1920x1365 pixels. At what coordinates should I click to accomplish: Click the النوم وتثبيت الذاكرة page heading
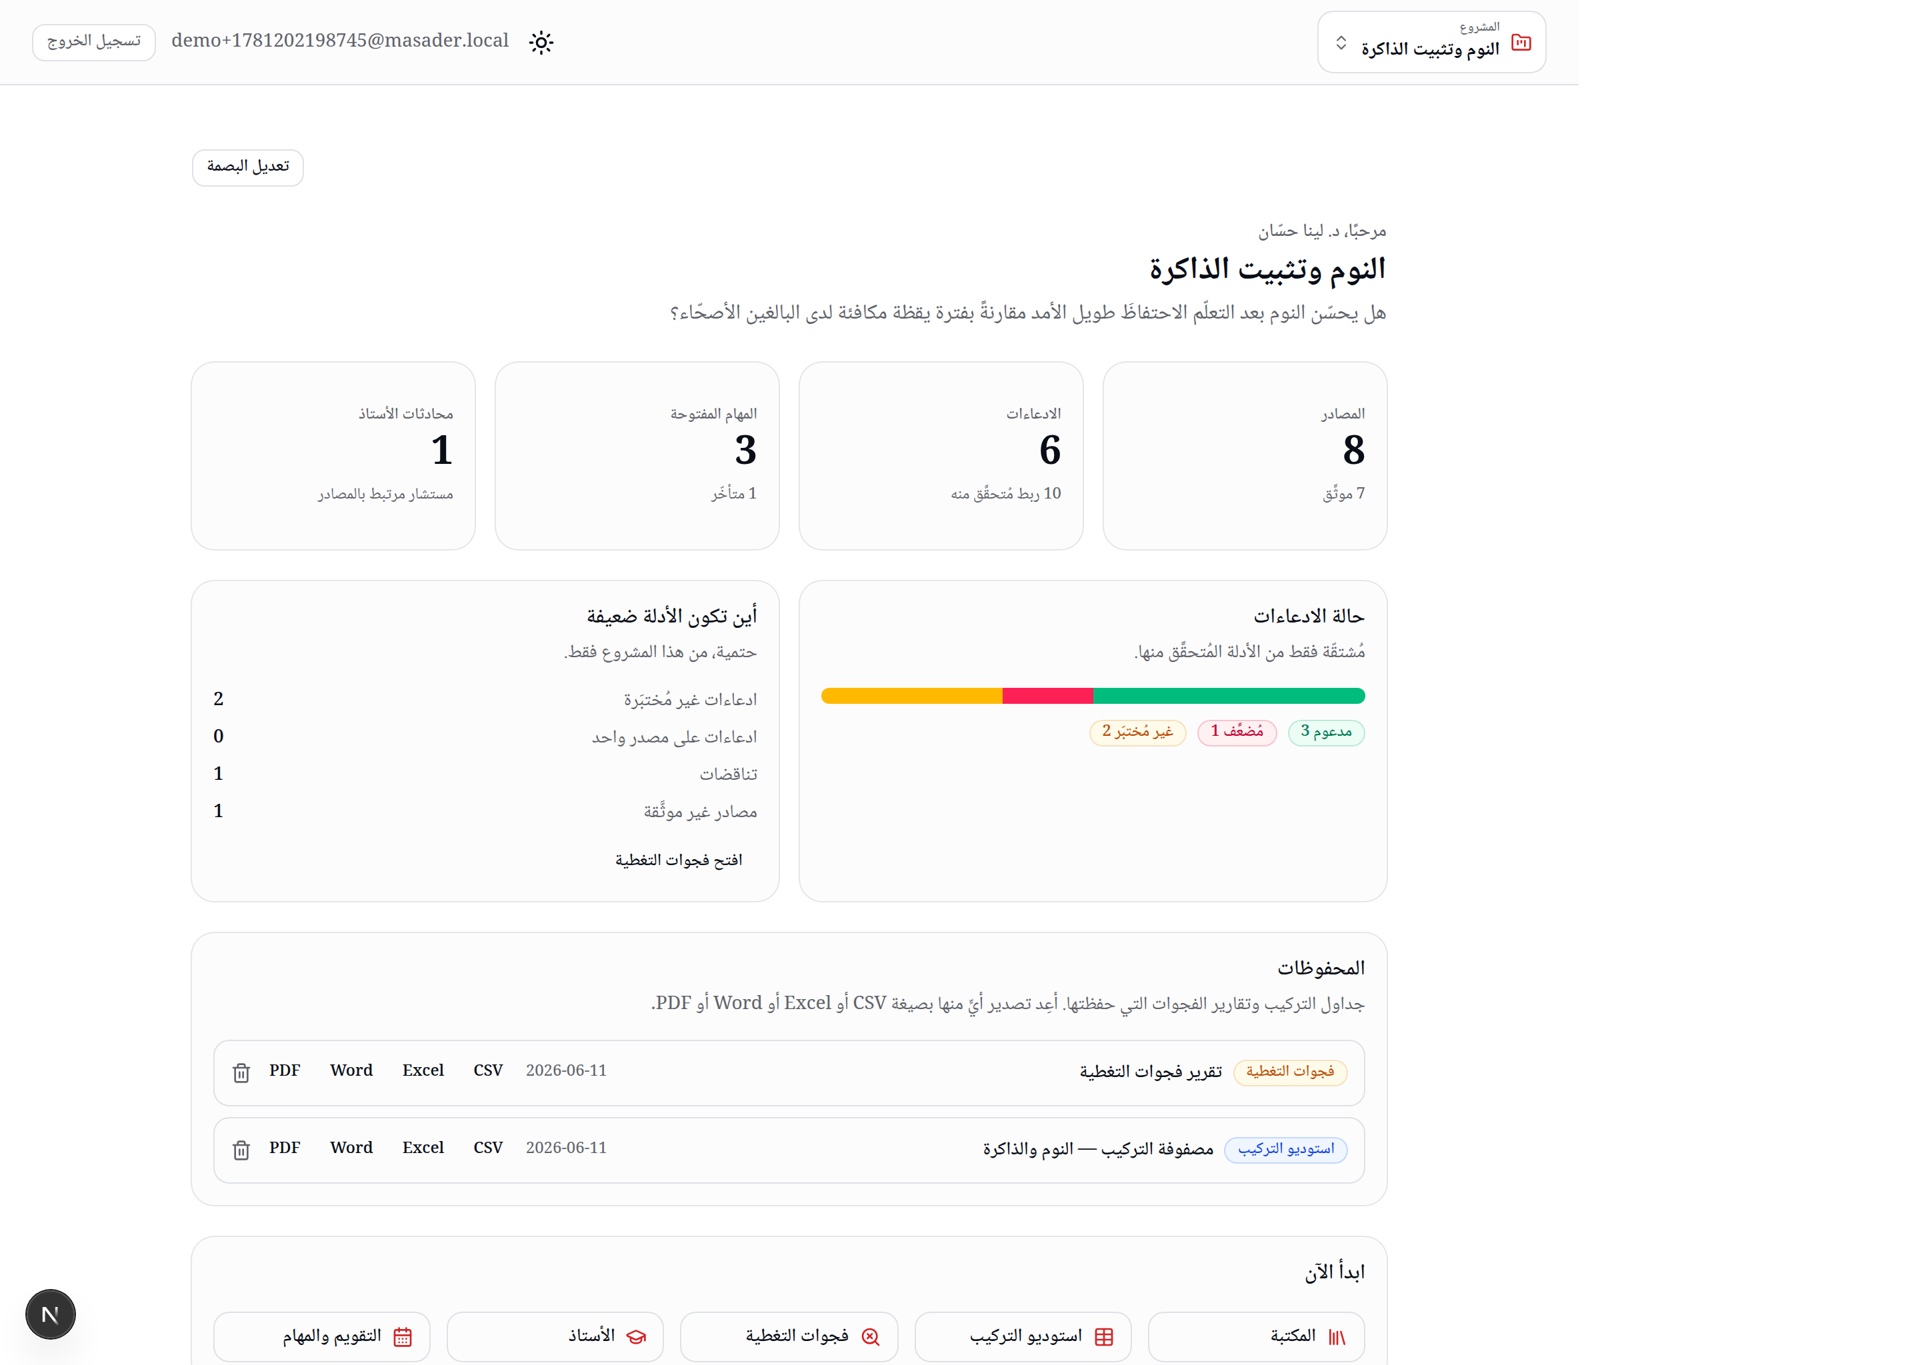[x=1267, y=269]
